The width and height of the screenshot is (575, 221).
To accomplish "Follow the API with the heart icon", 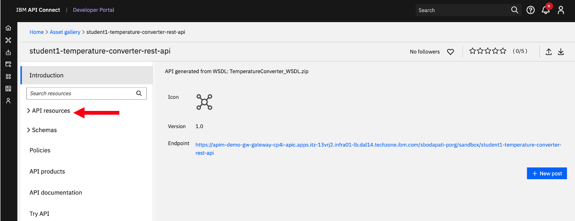I will pos(450,52).
